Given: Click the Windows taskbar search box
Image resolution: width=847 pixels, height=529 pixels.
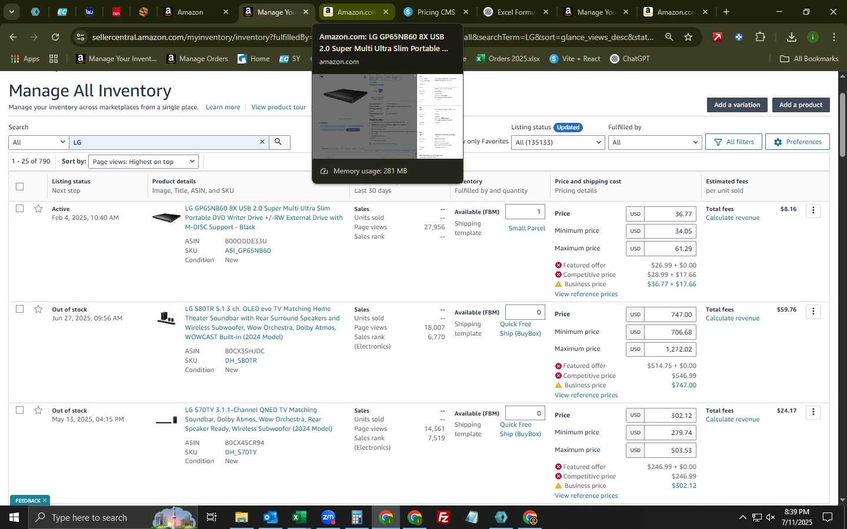Looking at the screenshot, I should [x=112, y=517].
